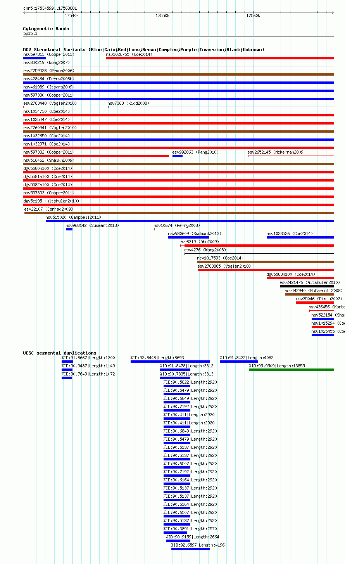Viewport: 345px width, 564px height.
Task: Click the esv22107 (Conrad2009) label
Action: tap(48, 209)
